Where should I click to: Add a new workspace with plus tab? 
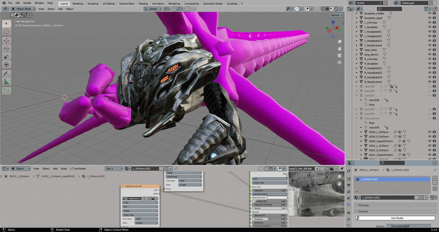click(x=242, y=3)
